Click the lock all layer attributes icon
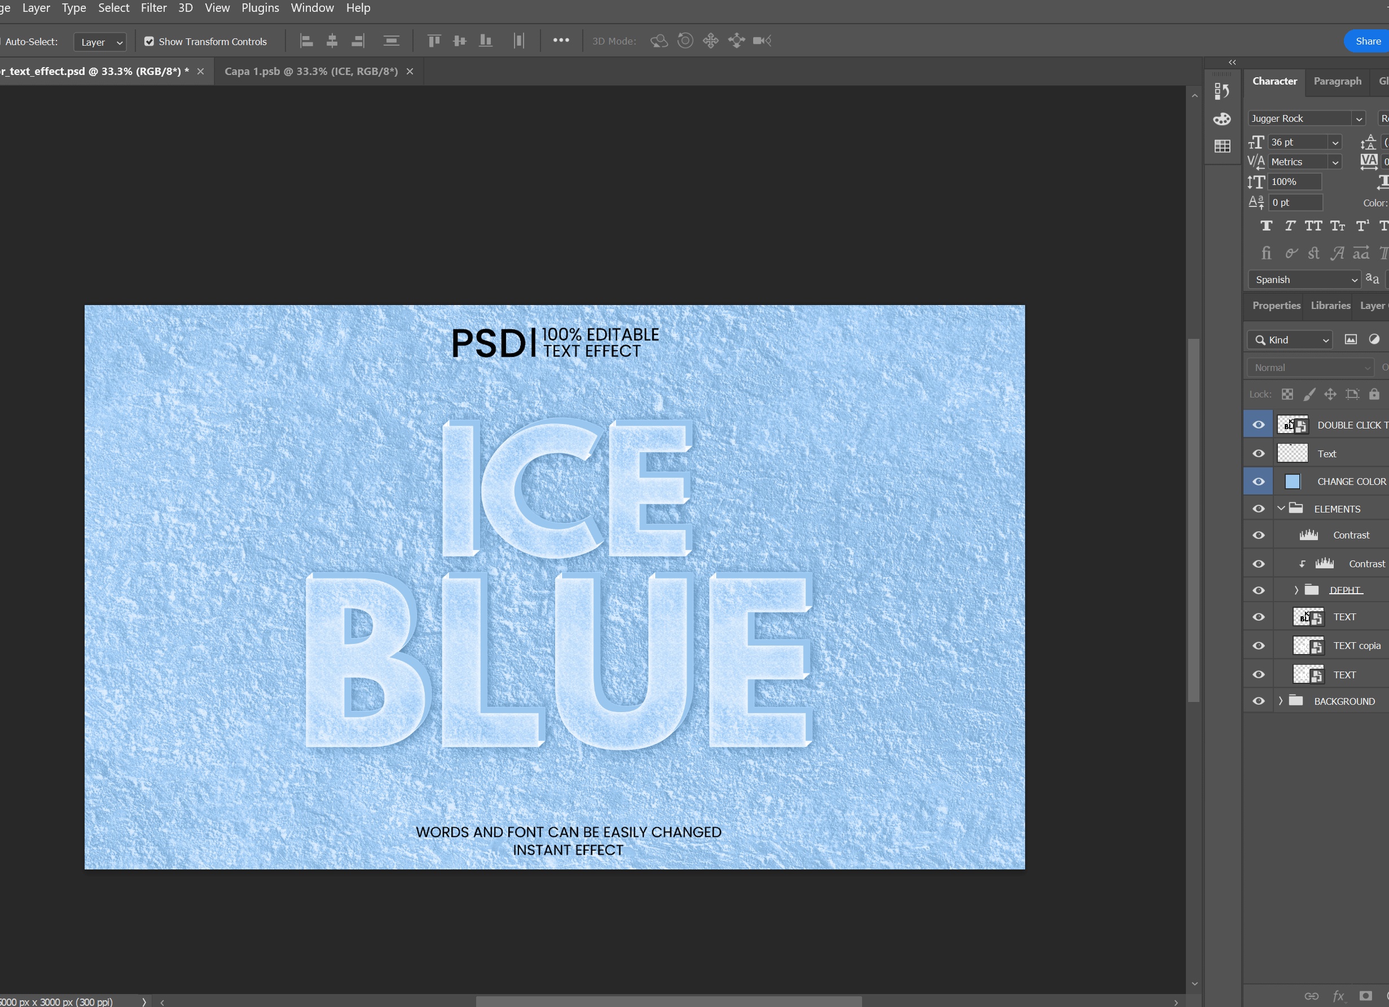1389x1007 pixels. [x=1374, y=394]
